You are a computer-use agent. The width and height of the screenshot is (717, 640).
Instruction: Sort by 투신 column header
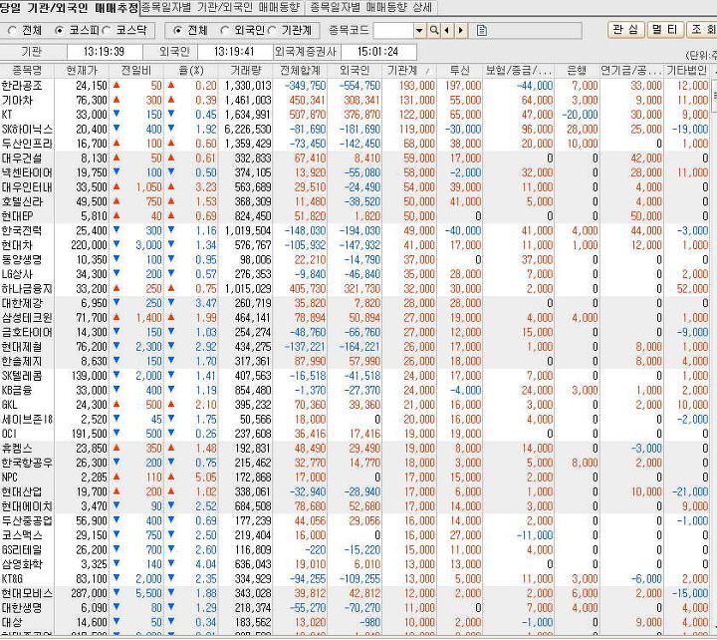[x=459, y=71]
